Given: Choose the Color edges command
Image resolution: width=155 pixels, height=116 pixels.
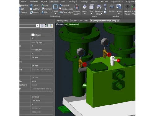Looking at the screenshot, I should click(66, 12).
